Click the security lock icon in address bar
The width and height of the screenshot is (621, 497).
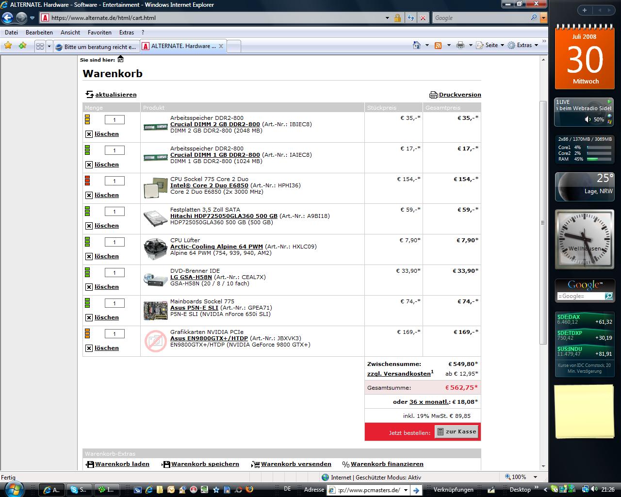coord(397,18)
